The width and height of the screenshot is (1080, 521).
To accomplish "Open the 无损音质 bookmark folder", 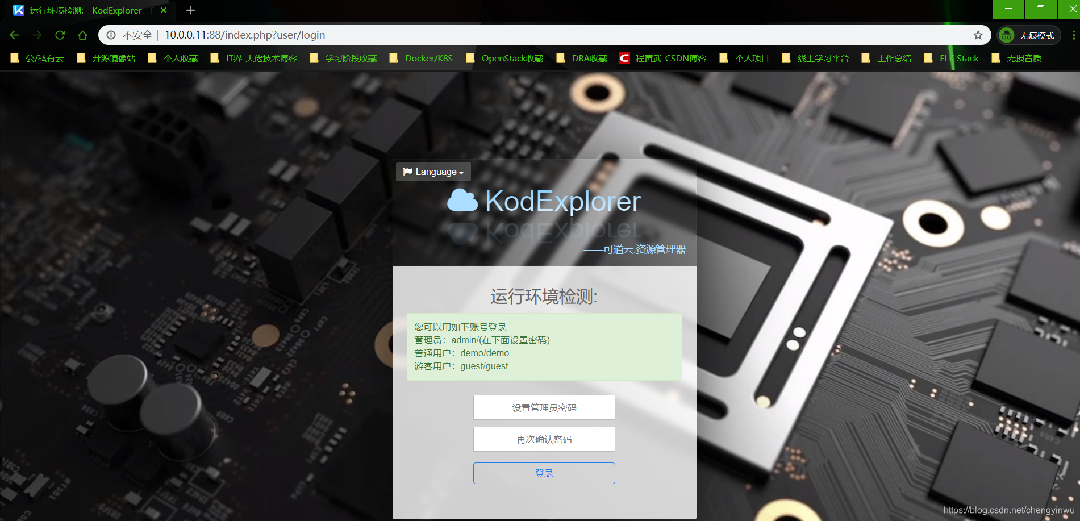I will point(1016,58).
